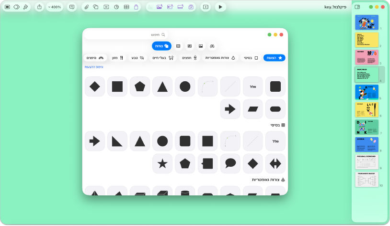Click the purple image sparkle icon

(x=160, y=7)
